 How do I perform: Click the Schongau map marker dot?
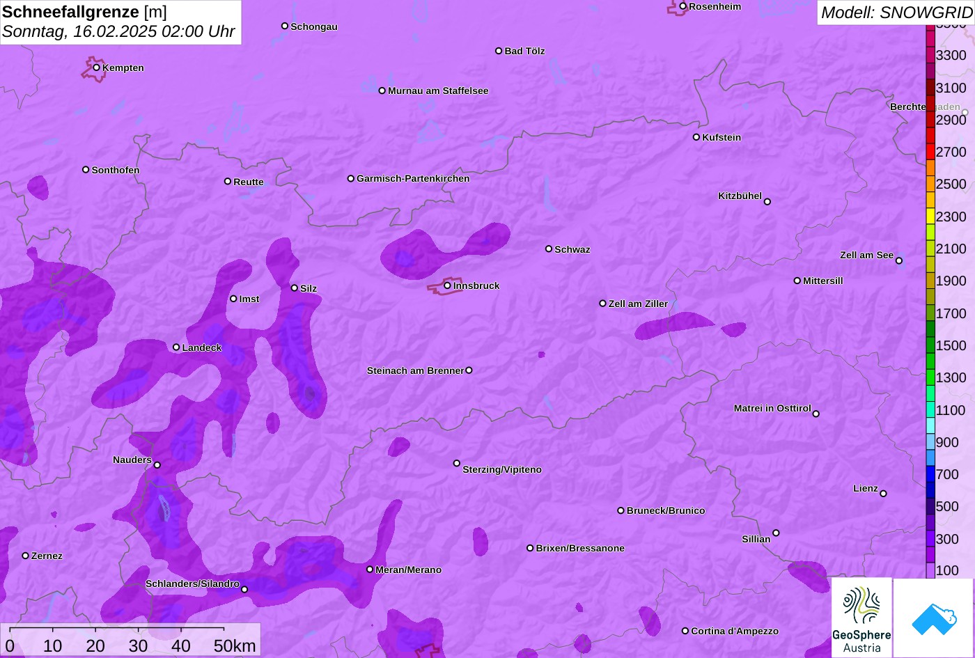[285, 26]
